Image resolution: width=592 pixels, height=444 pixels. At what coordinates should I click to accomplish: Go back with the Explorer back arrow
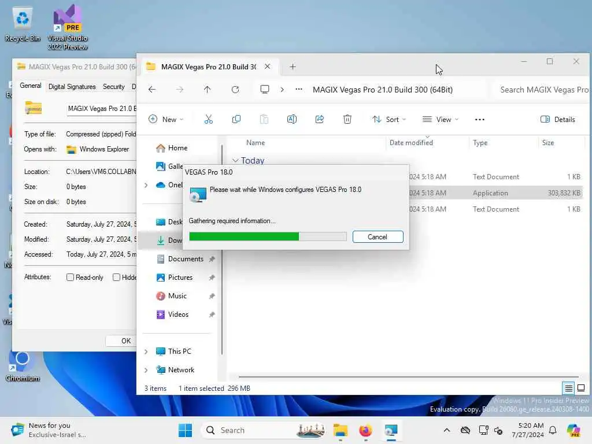pyautogui.click(x=152, y=90)
